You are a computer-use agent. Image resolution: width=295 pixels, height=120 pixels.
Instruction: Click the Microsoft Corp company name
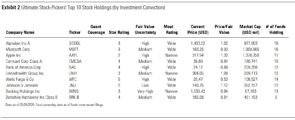pyautogui.click(x=18, y=49)
